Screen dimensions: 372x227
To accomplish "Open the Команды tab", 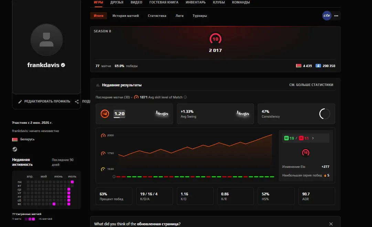I will (241, 2).
